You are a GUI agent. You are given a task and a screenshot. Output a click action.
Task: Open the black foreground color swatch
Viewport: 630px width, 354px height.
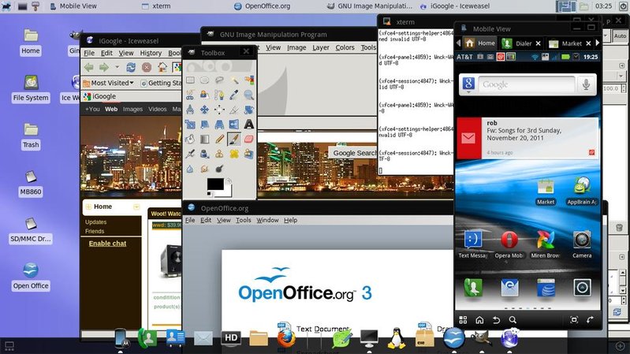point(215,184)
